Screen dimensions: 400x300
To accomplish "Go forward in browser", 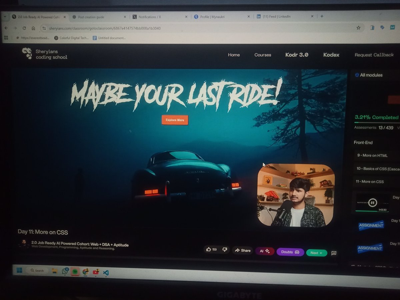I will tap(15, 28).
